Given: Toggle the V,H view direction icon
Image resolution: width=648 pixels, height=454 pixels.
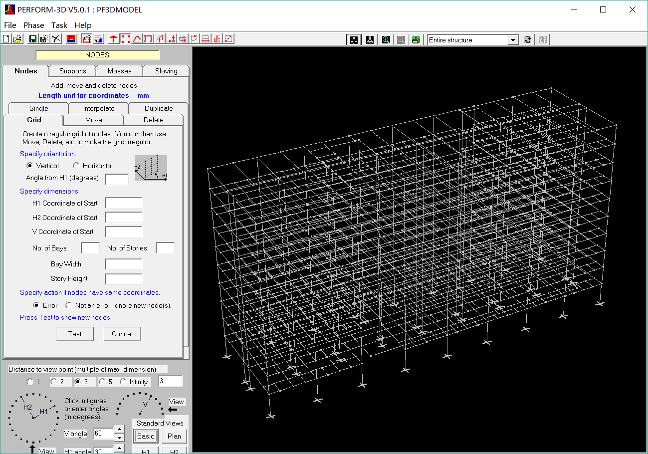Looking at the screenshot, I should click(x=354, y=40).
